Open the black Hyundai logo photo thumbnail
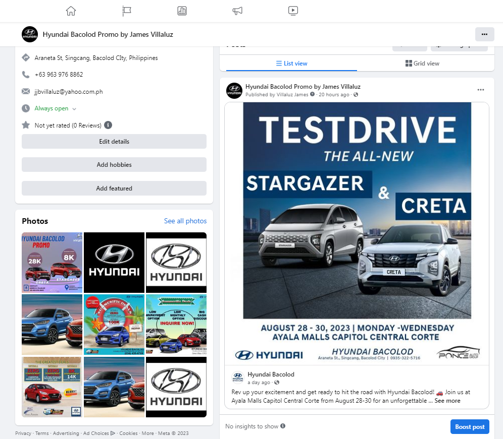This screenshot has height=439, width=503. 114,263
